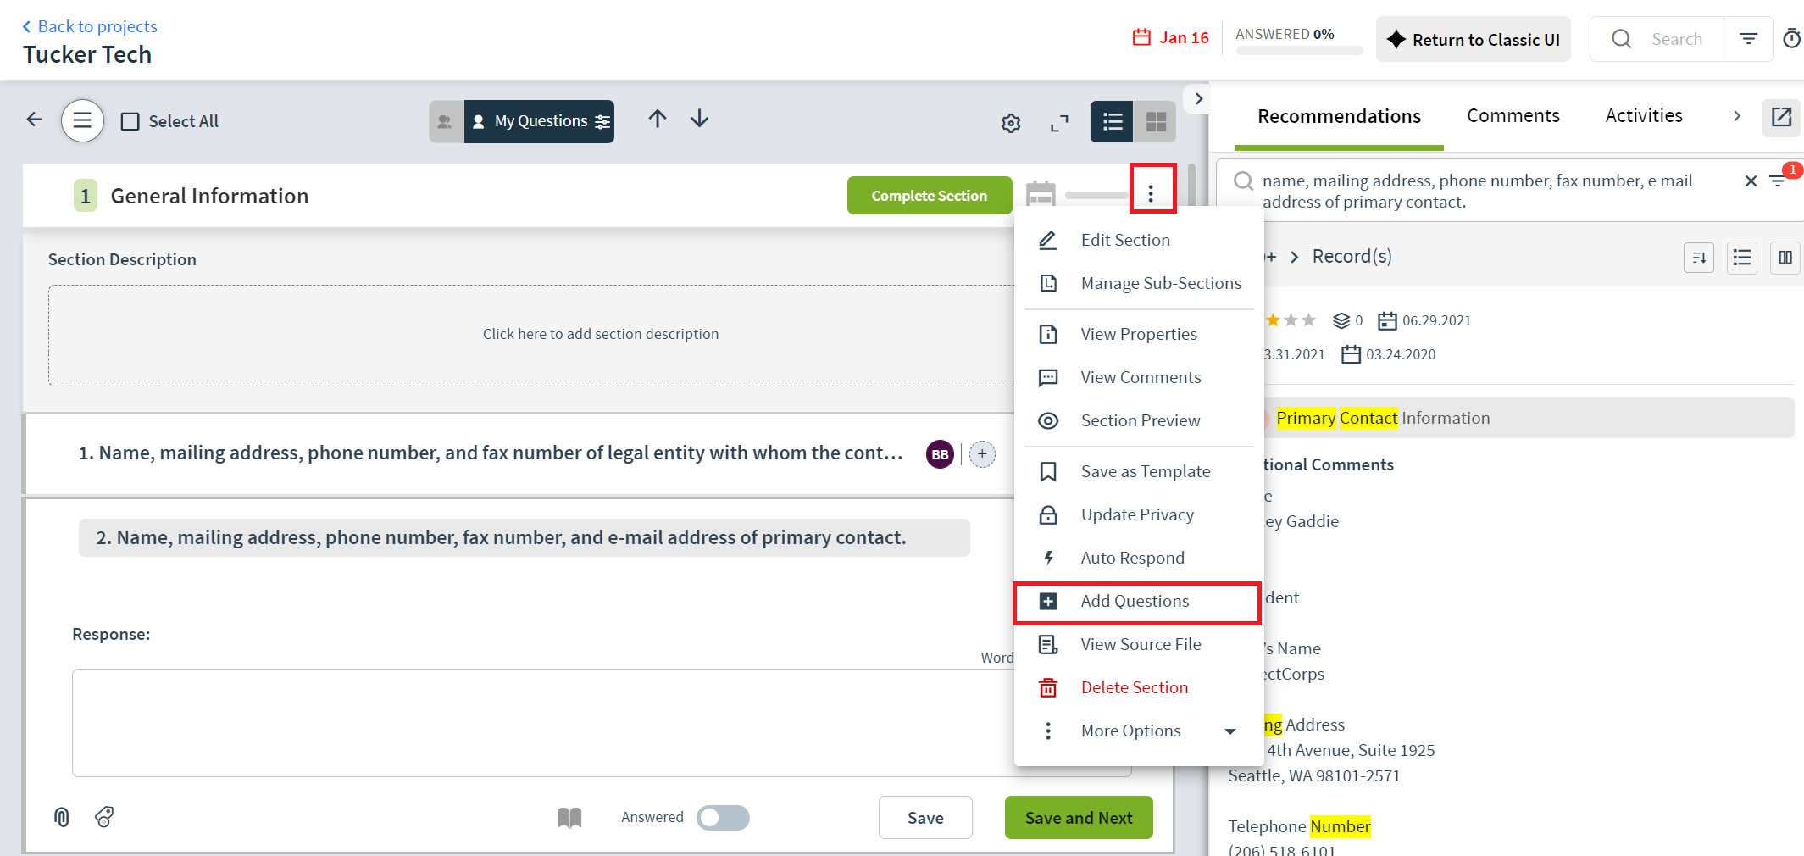Click section progress bar
The width and height of the screenshot is (1804, 856).
[1096, 196]
